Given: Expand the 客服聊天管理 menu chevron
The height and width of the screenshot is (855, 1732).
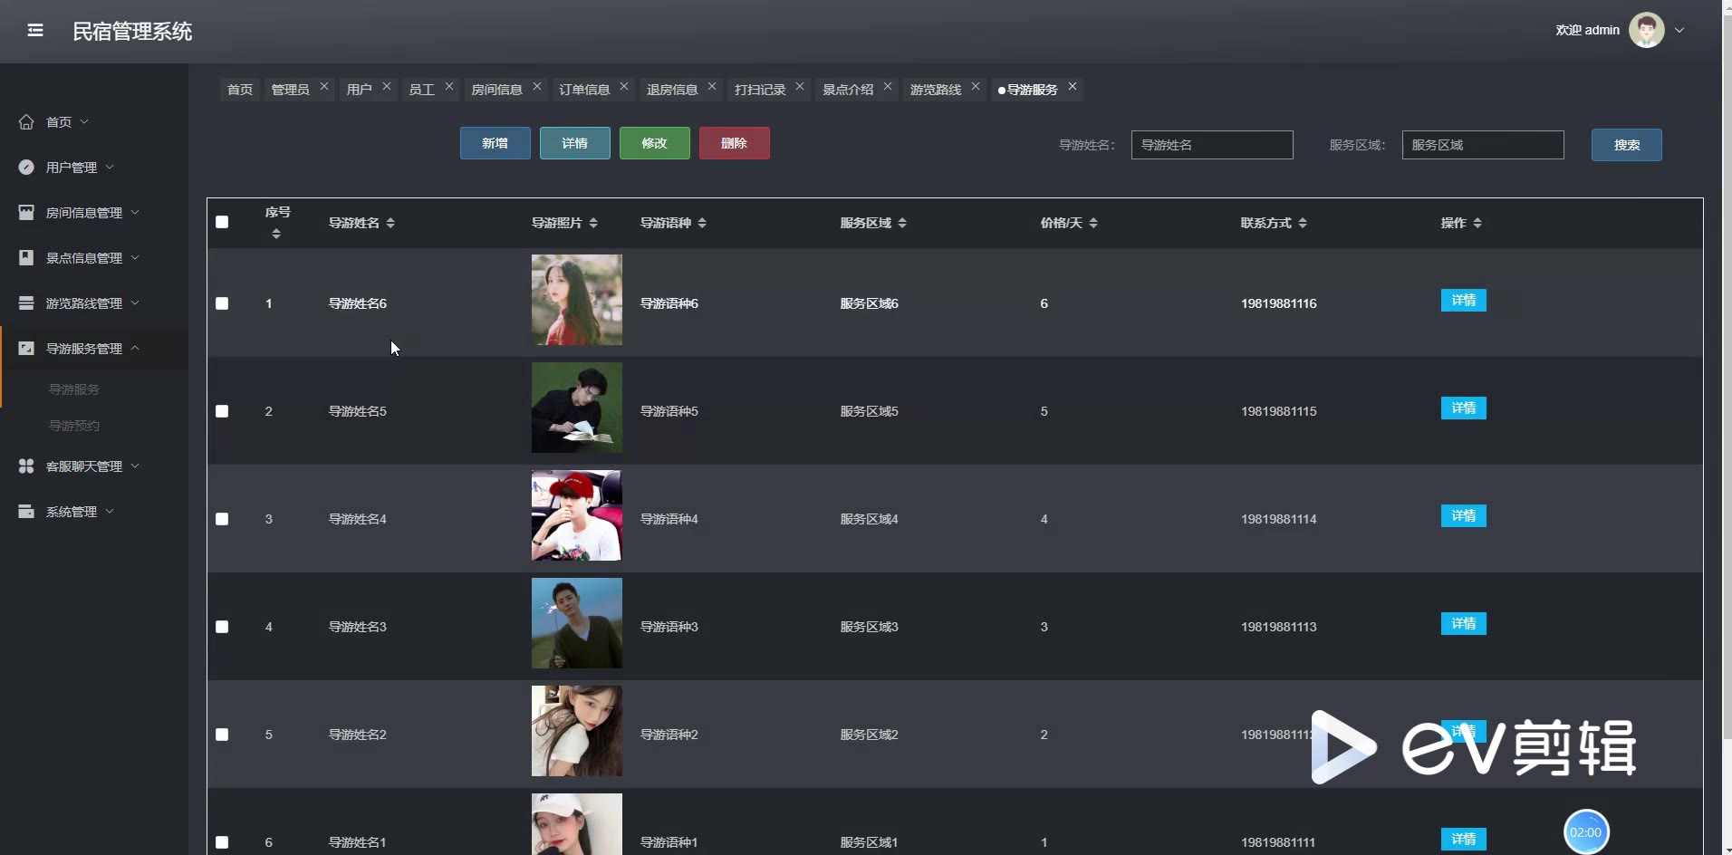Looking at the screenshot, I should pyautogui.click(x=135, y=466).
